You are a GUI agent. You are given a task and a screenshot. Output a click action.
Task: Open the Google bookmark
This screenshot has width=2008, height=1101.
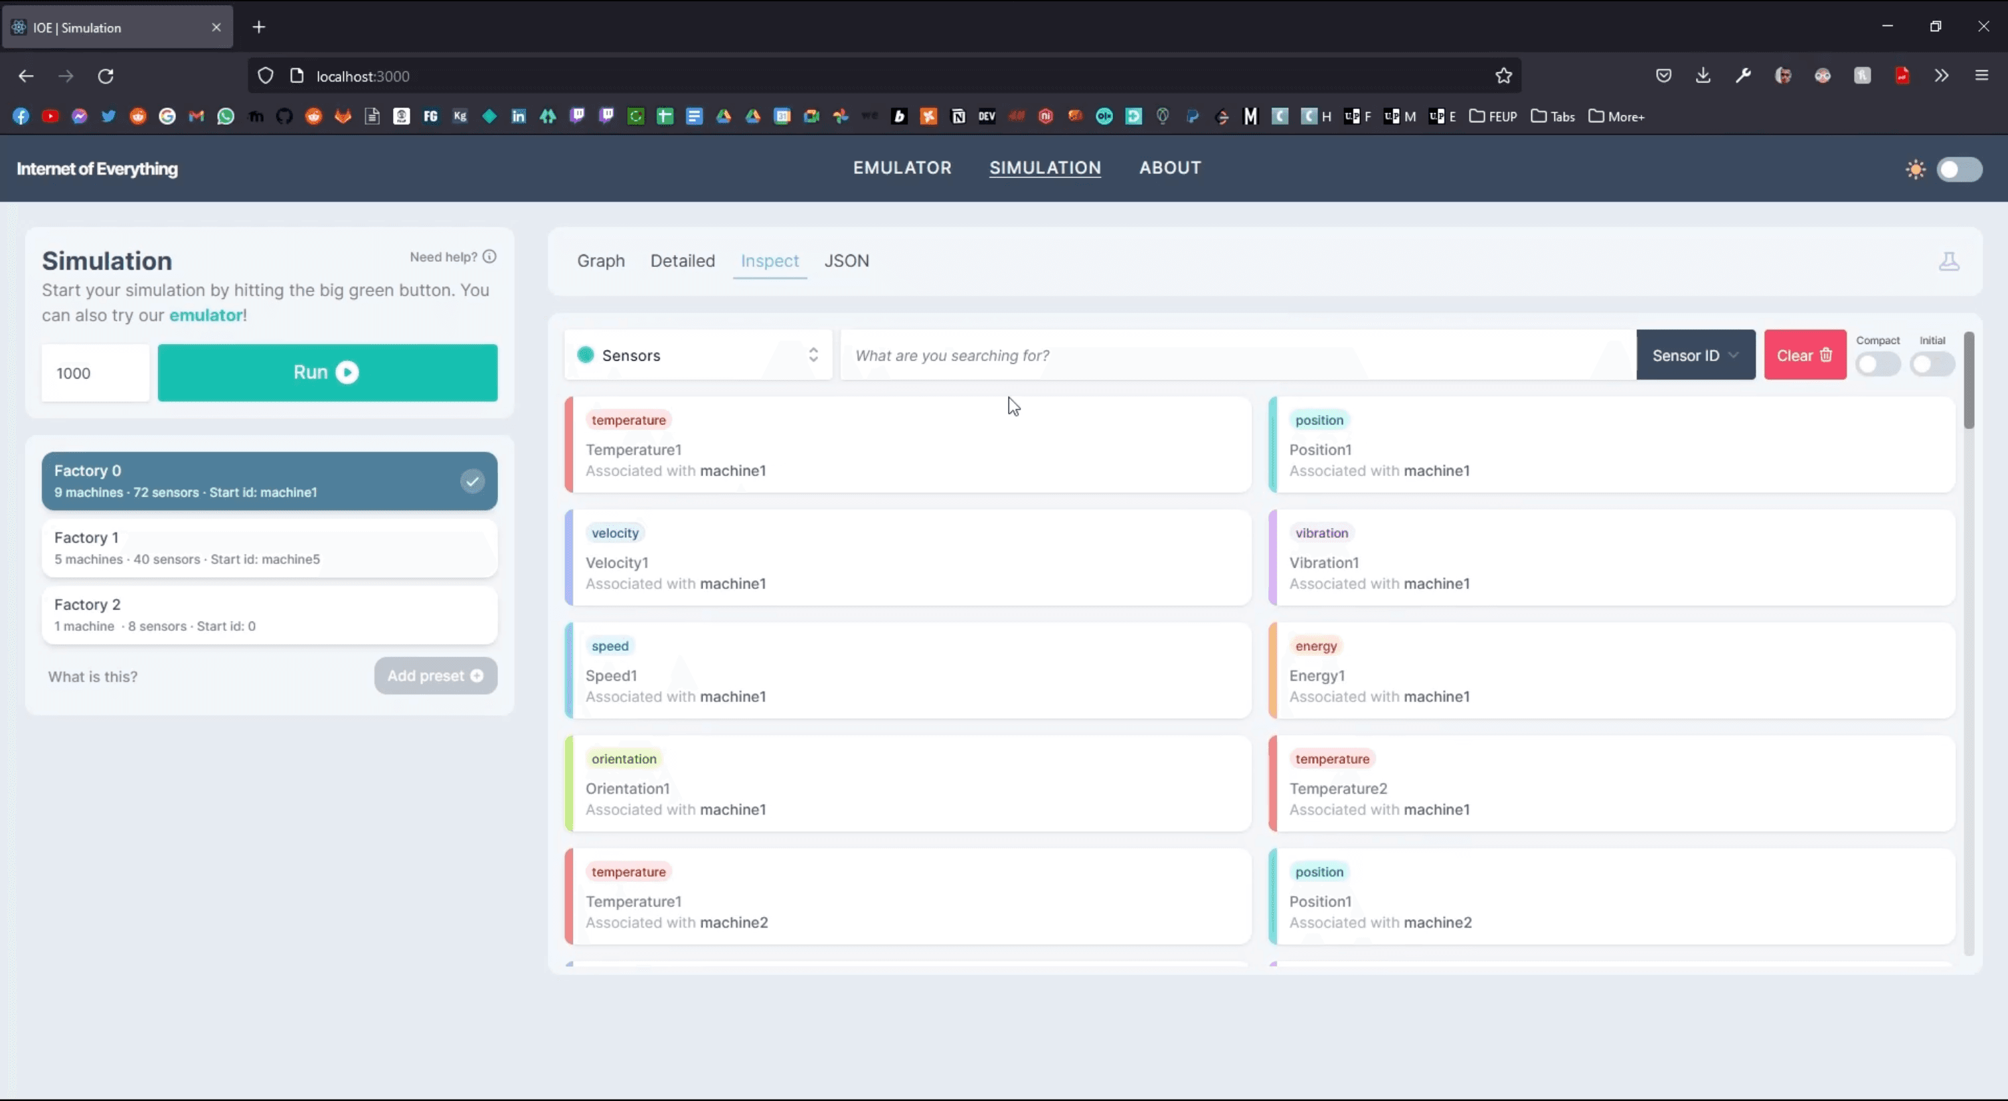pos(167,116)
